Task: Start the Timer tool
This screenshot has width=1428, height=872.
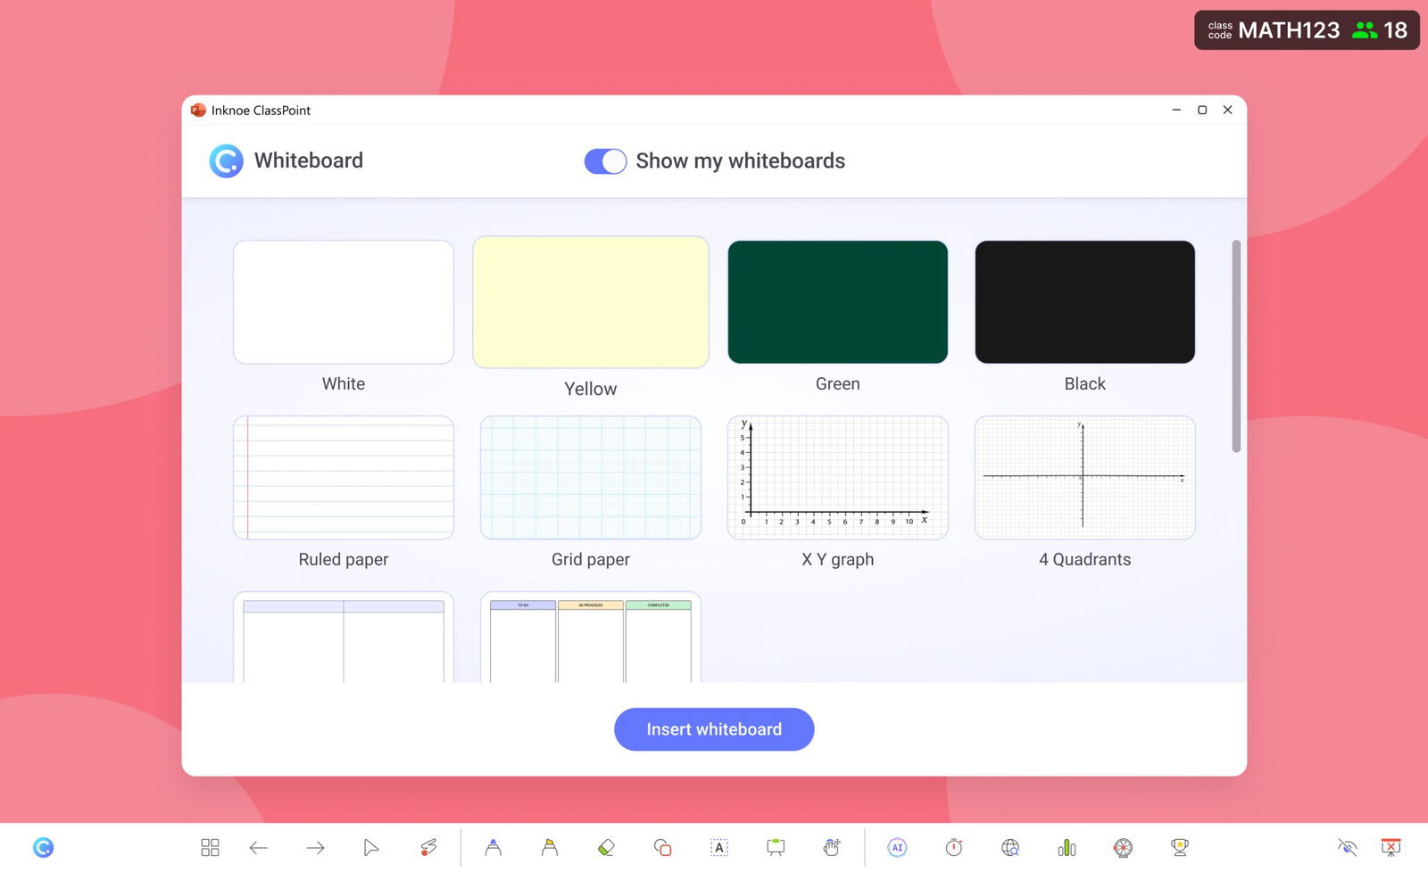Action: [x=953, y=847]
